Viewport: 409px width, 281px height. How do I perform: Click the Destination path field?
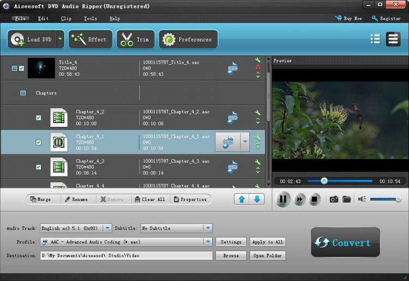pos(127,255)
